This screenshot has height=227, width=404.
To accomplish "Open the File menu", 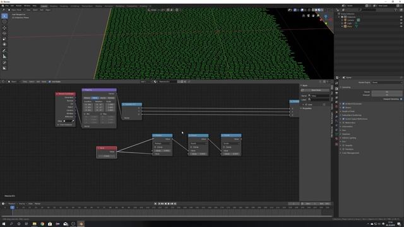I will [x=7, y=6].
